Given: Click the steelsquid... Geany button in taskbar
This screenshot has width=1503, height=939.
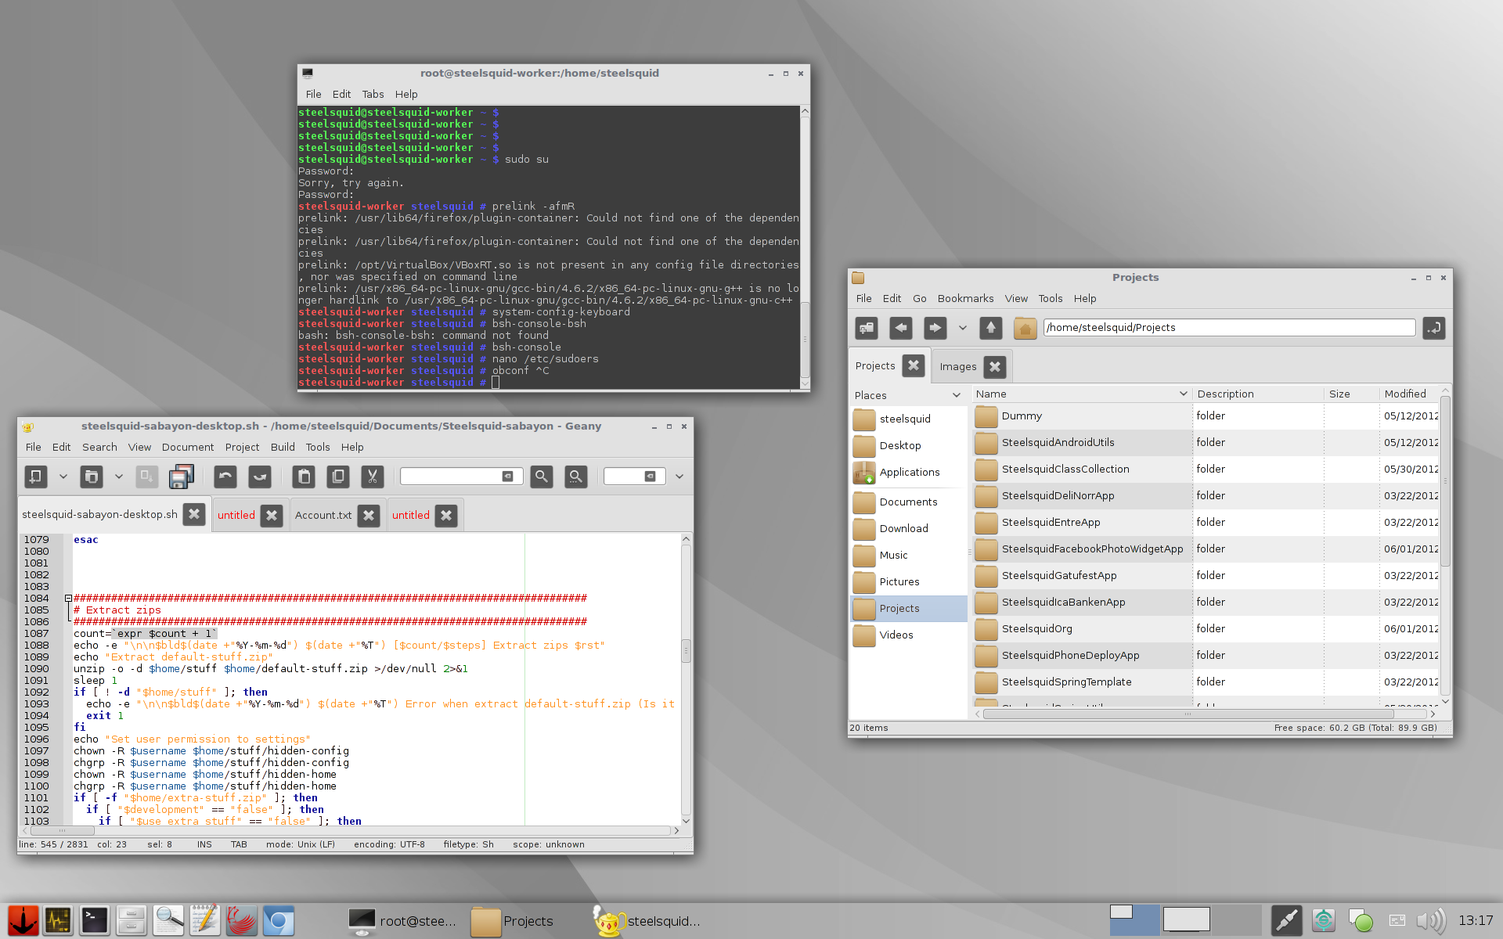Looking at the screenshot, I should [647, 921].
